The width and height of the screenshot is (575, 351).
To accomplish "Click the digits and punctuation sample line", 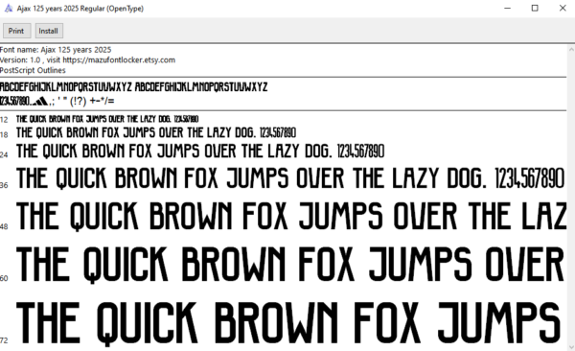I will [x=57, y=101].
